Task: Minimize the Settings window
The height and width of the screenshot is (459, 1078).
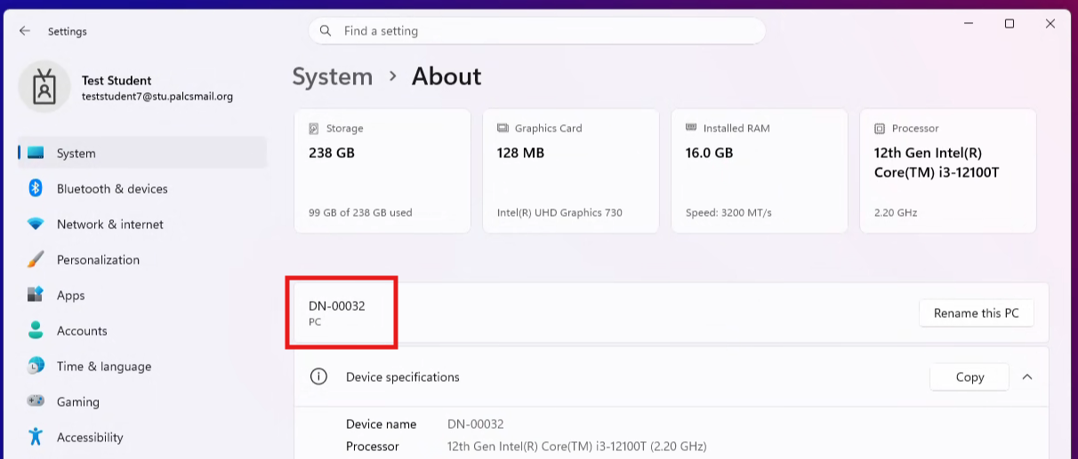Action: pyautogui.click(x=969, y=24)
